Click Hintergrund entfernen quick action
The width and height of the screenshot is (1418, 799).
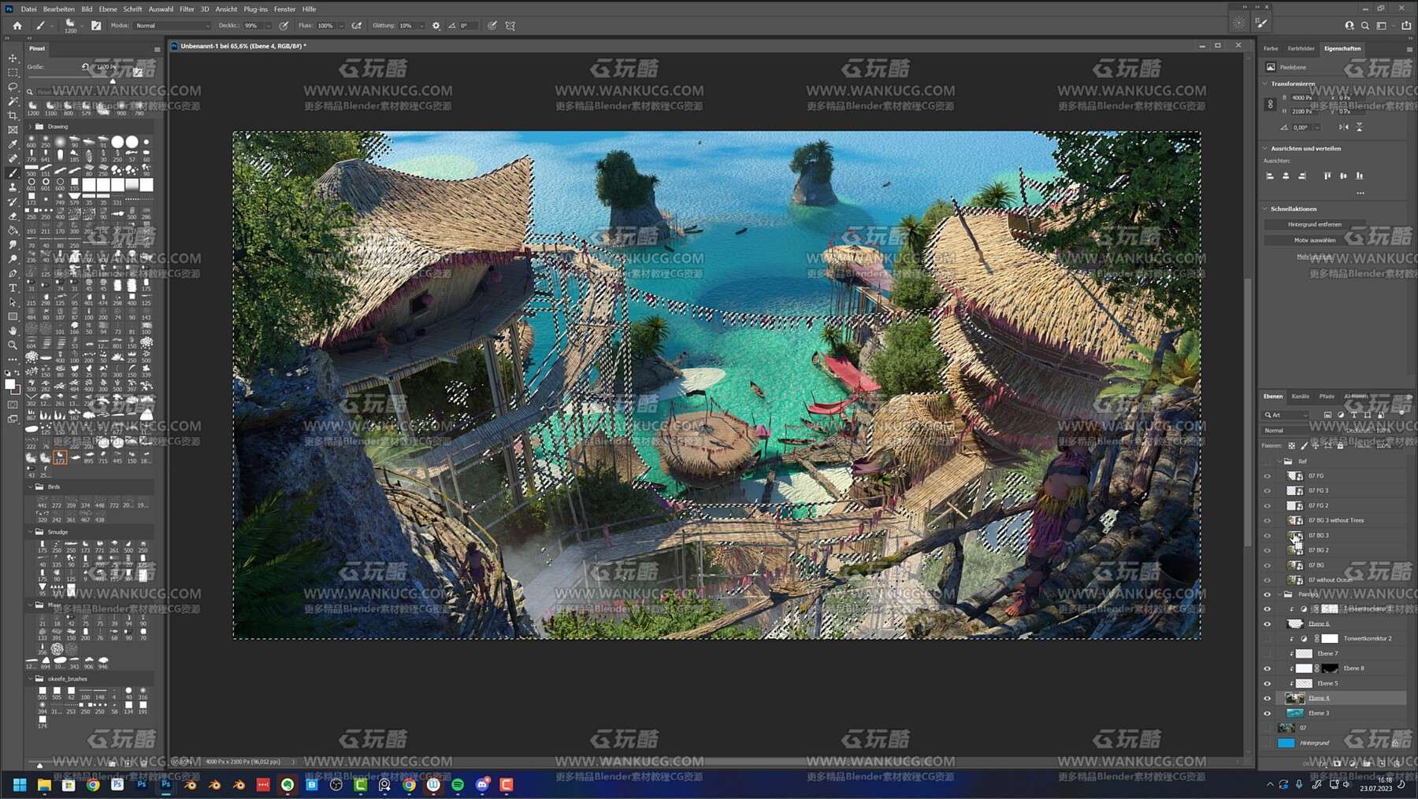pyautogui.click(x=1315, y=224)
